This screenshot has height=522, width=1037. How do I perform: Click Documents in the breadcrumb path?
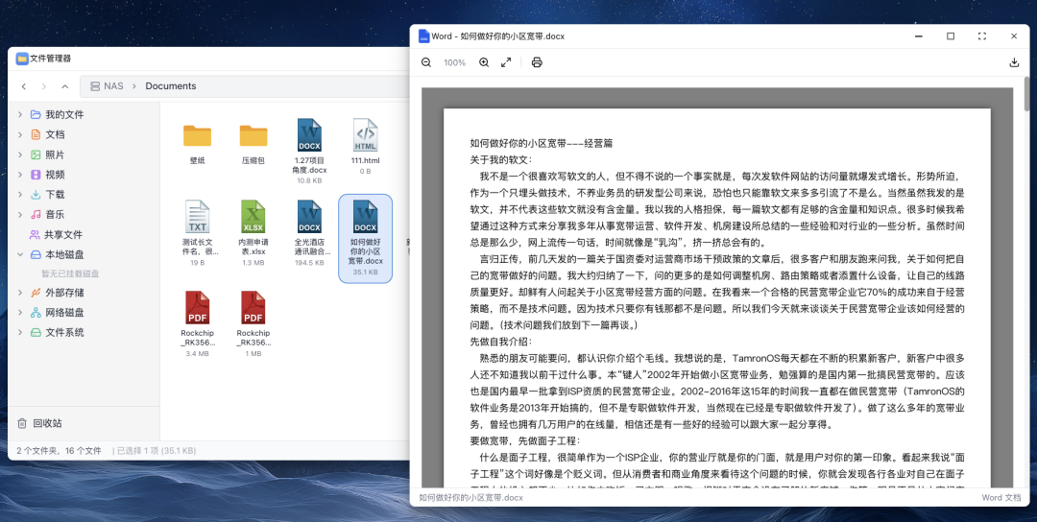coord(171,86)
